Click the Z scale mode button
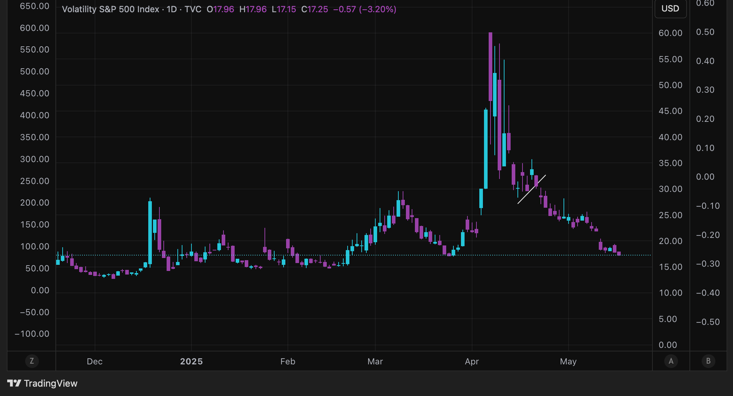The image size is (733, 396). 32,361
